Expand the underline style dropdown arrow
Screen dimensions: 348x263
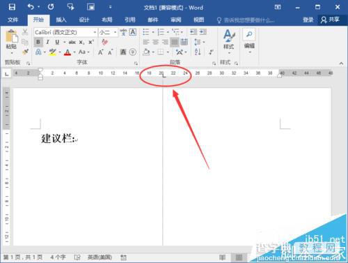point(64,42)
